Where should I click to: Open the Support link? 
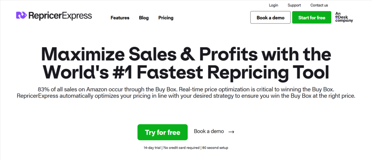pyautogui.click(x=294, y=5)
